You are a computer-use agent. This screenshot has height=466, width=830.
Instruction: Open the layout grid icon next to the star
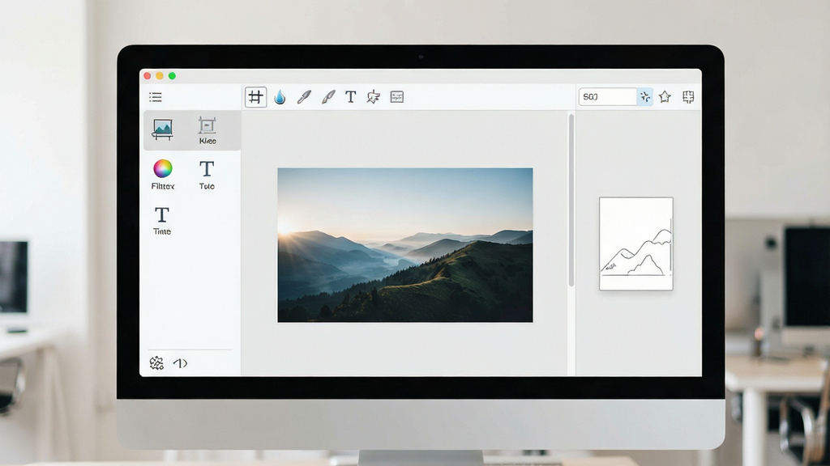coord(688,97)
